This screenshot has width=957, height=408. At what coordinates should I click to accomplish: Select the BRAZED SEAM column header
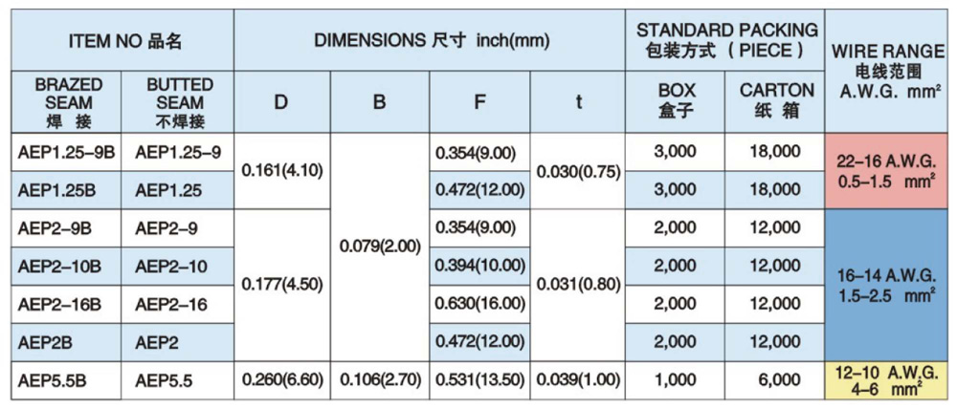point(68,102)
